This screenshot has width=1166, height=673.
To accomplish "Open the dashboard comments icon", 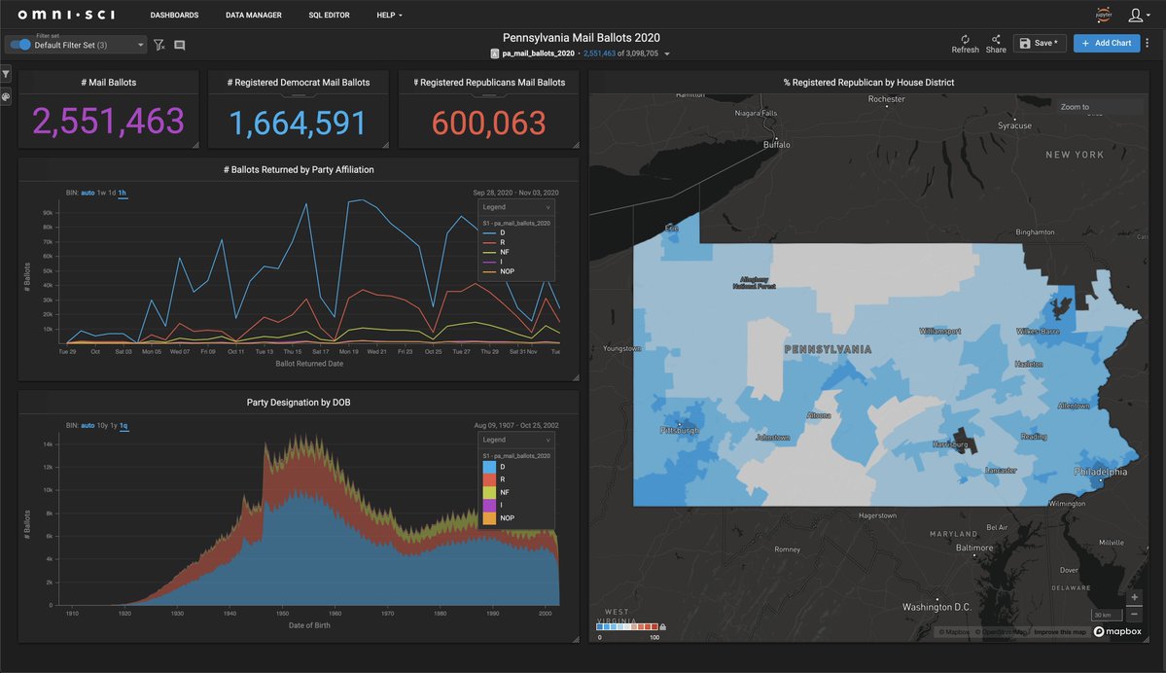I will [x=179, y=45].
